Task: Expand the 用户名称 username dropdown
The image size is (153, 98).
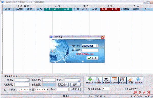Action: pos(97,46)
